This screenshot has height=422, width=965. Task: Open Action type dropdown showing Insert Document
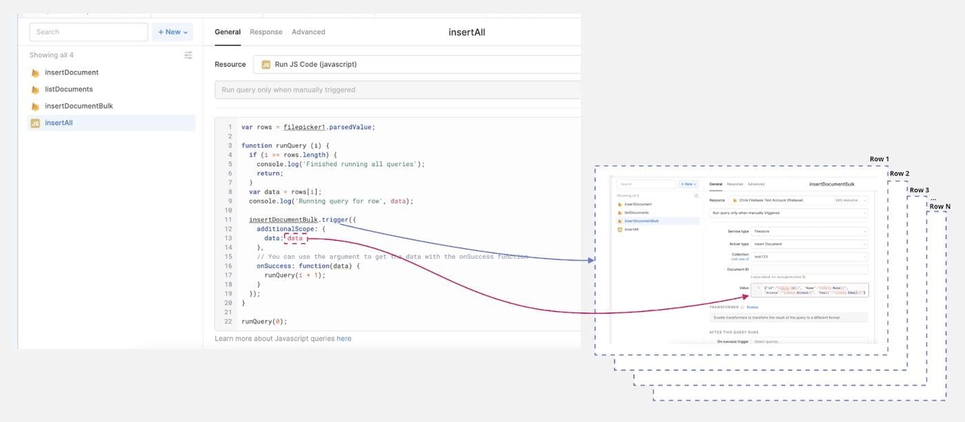810,244
